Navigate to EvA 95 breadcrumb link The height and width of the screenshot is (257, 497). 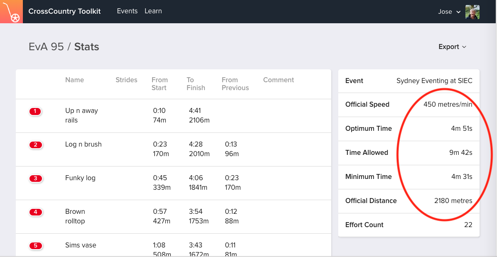[46, 47]
